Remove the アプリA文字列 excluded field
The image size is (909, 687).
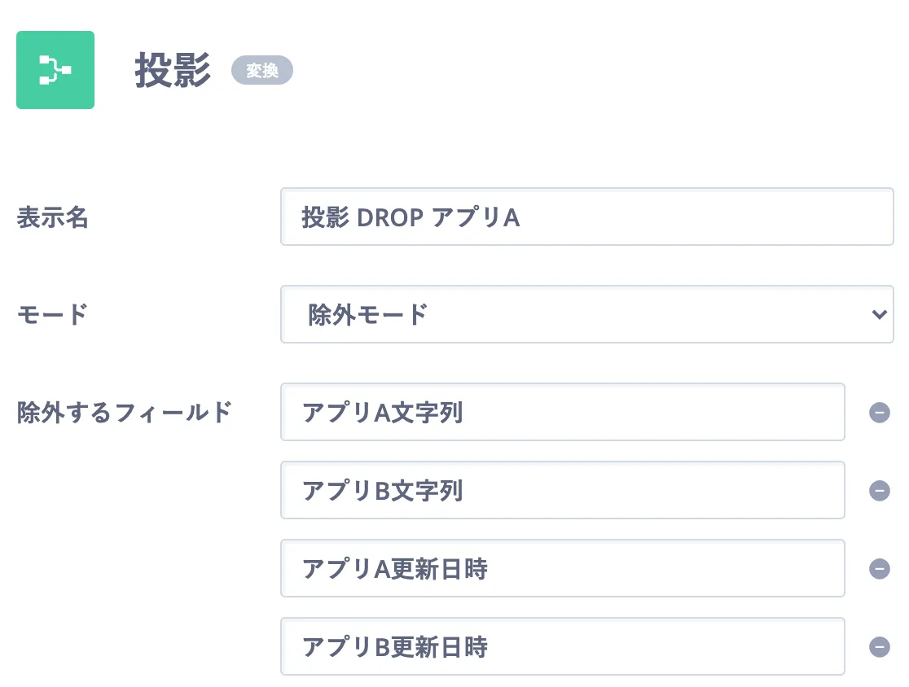[x=879, y=413]
